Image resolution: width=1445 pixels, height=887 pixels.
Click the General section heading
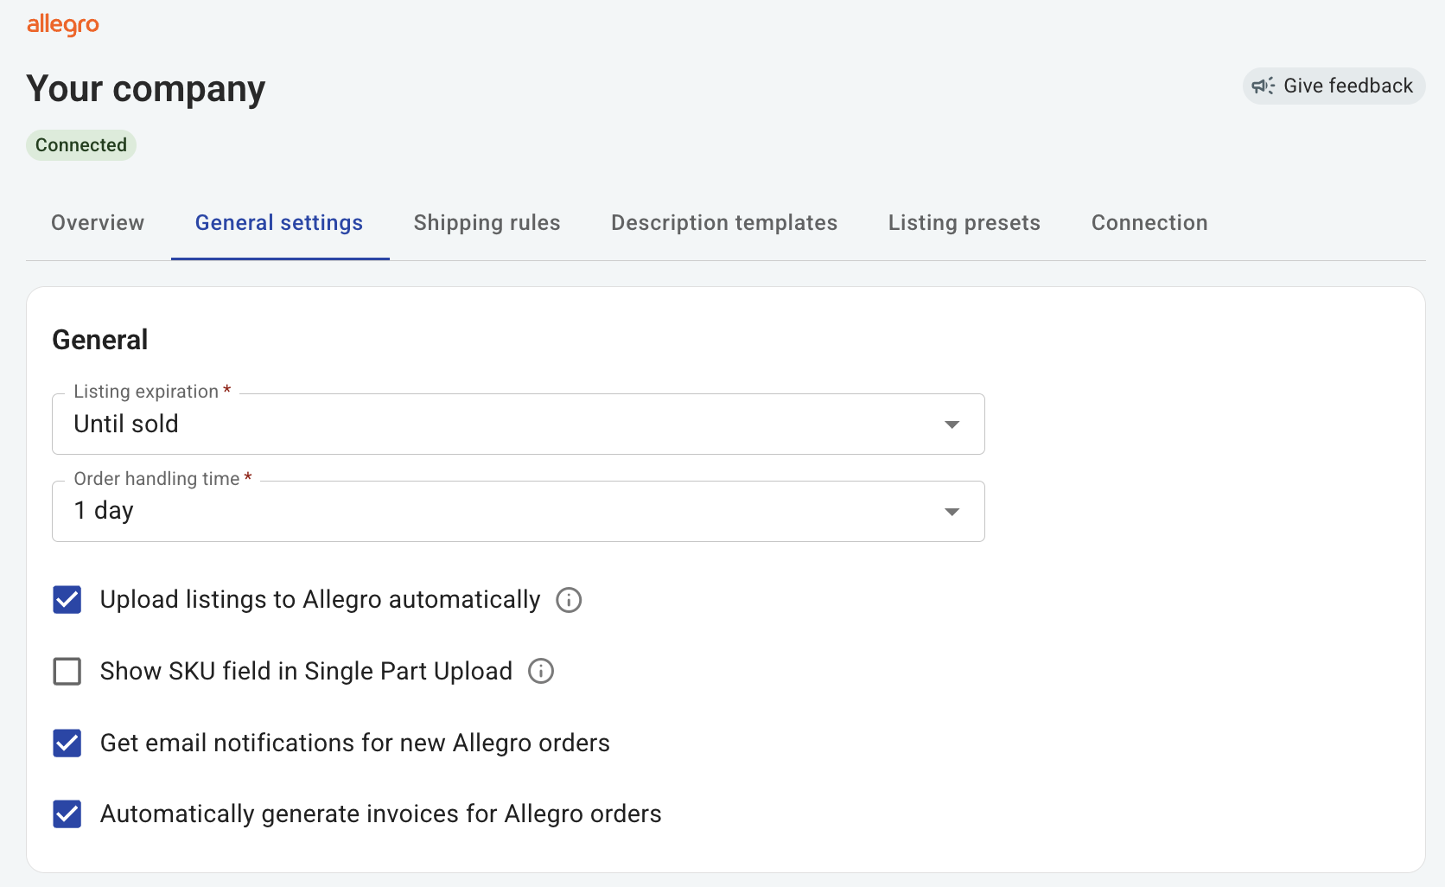click(x=100, y=340)
